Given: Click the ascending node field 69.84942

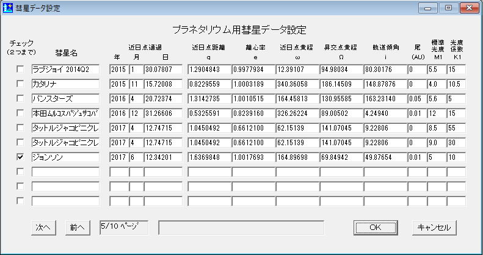Looking at the screenshot, I should pyautogui.click(x=341, y=157).
